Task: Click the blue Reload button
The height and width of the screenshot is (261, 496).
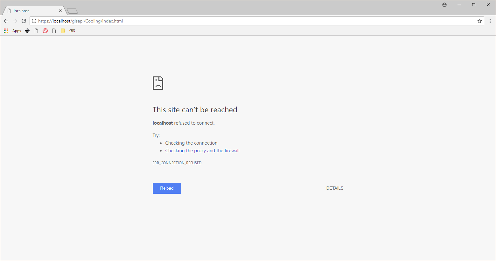Action: [x=167, y=188]
